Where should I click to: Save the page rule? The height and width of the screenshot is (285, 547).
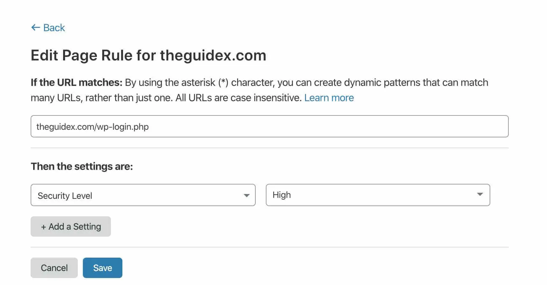pyautogui.click(x=103, y=268)
